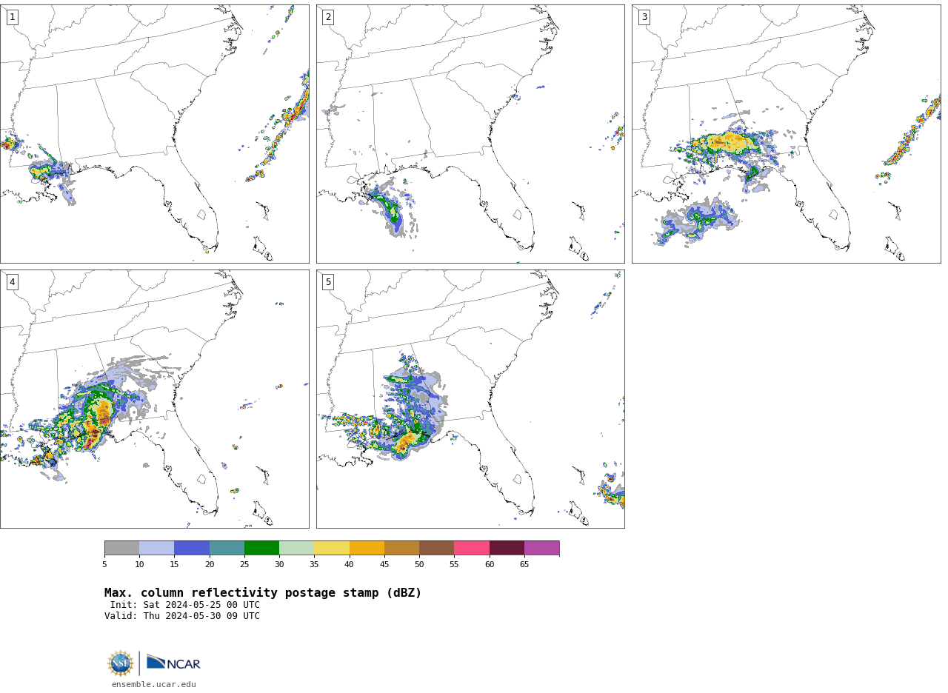
Task: Select the gray 5-10 dBZ swatch
Action: pyautogui.click(x=122, y=548)
